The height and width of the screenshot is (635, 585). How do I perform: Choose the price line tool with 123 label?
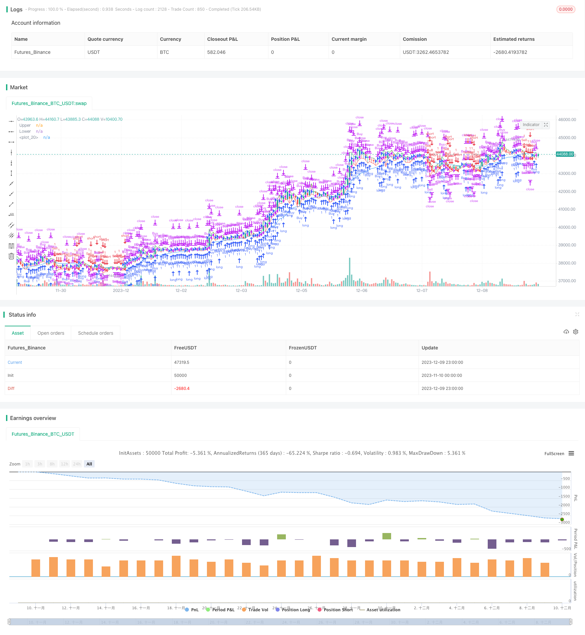point(11,215)
